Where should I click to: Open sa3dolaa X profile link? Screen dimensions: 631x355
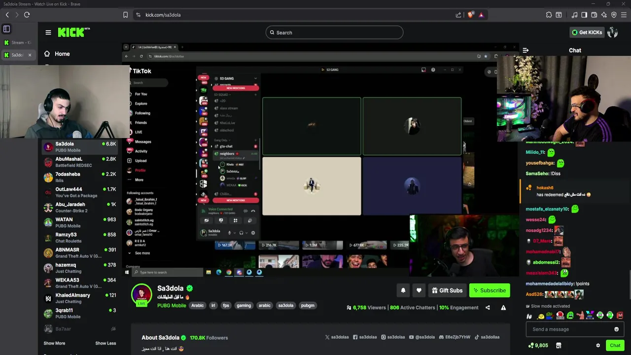click(337, 337)
